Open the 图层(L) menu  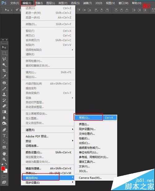[x=51, y=3]
